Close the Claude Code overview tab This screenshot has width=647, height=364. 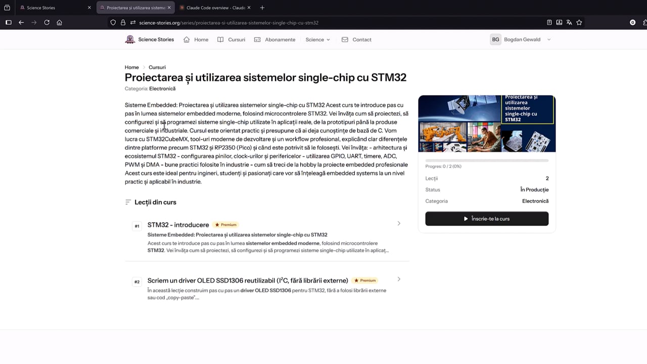tap(249, 8)
